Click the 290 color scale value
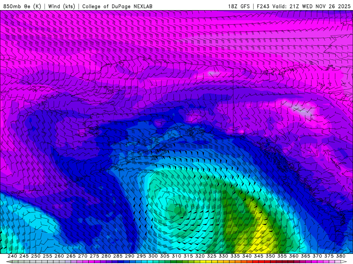The image size is (353, 264). 129,256
